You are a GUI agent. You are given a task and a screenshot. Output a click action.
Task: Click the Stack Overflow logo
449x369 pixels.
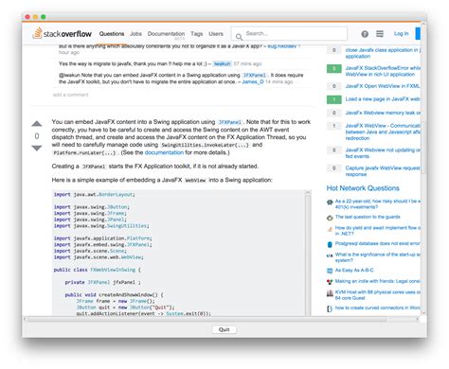62,33
